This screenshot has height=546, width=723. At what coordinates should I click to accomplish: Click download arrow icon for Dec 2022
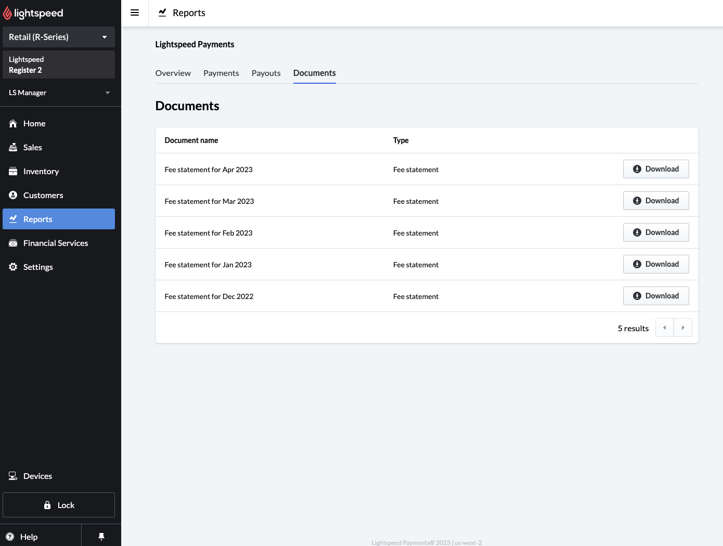click(637, 296)
